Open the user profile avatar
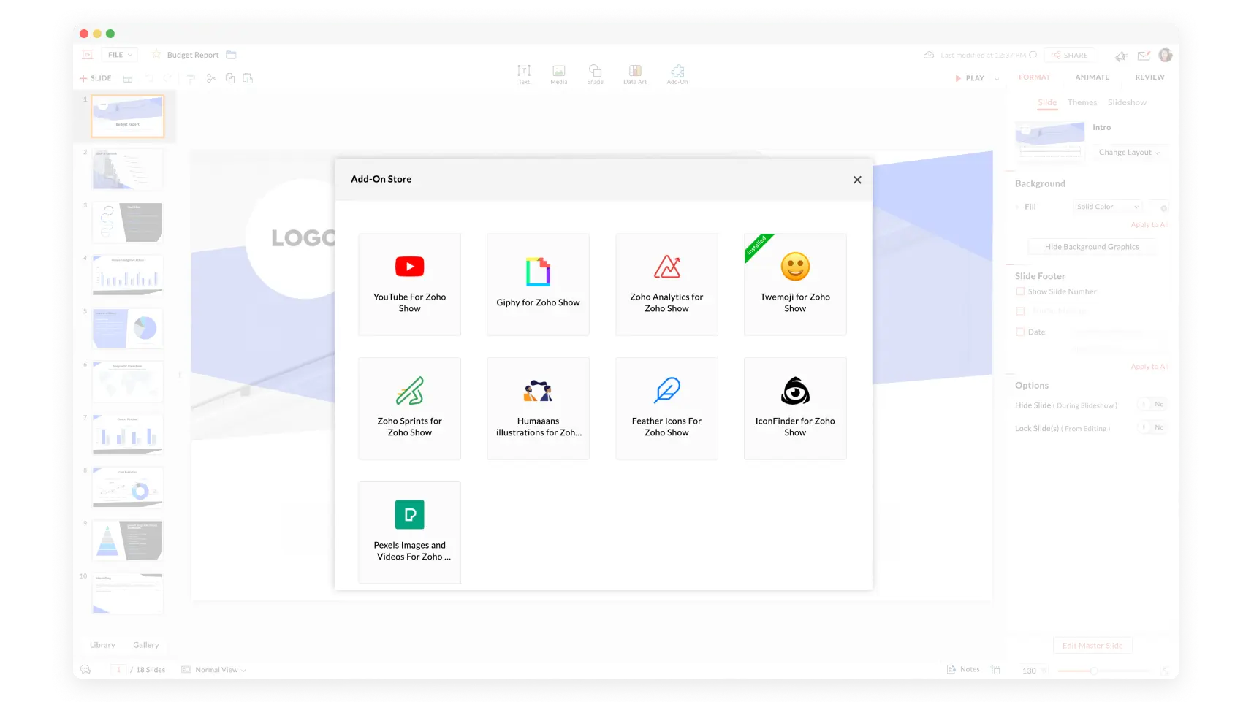1254x702 pixels. [x=1166, y=55]
